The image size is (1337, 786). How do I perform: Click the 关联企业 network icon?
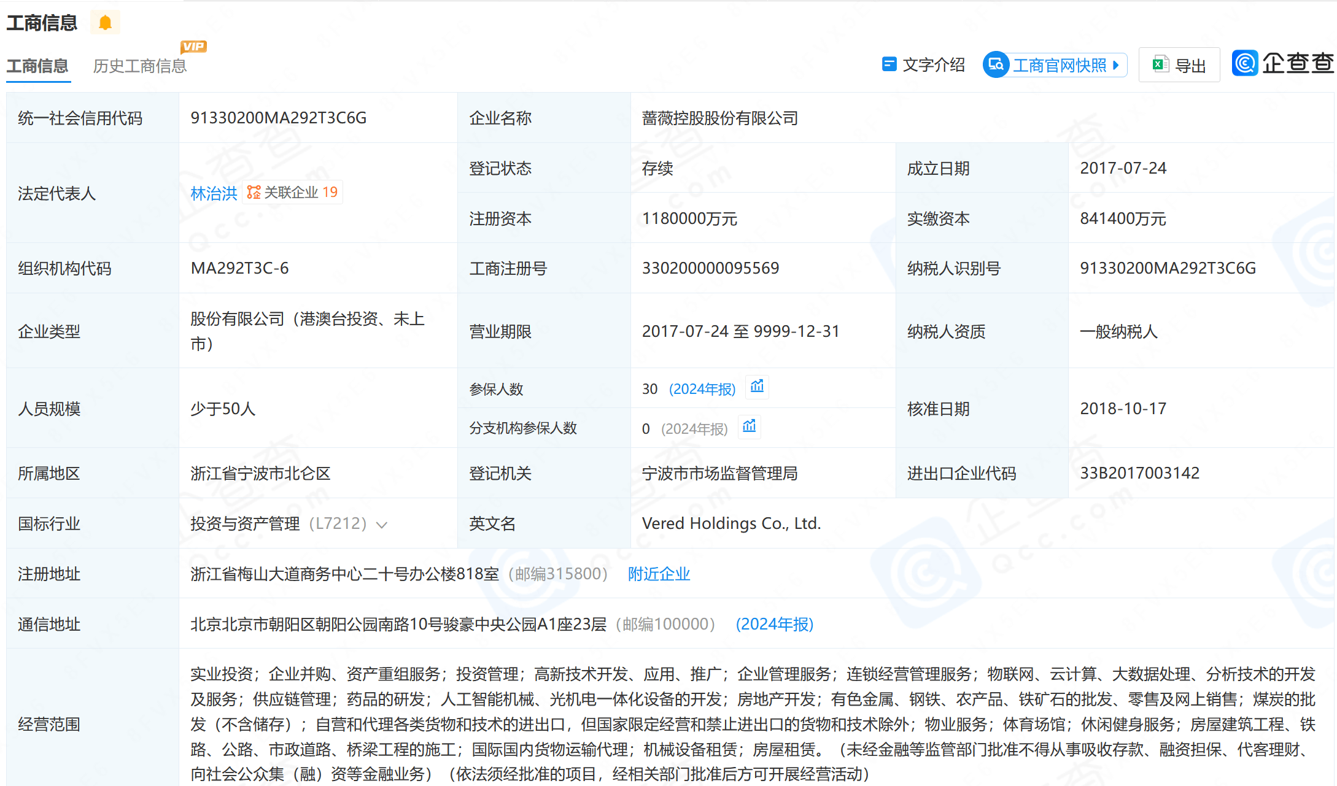coord(254,193)
